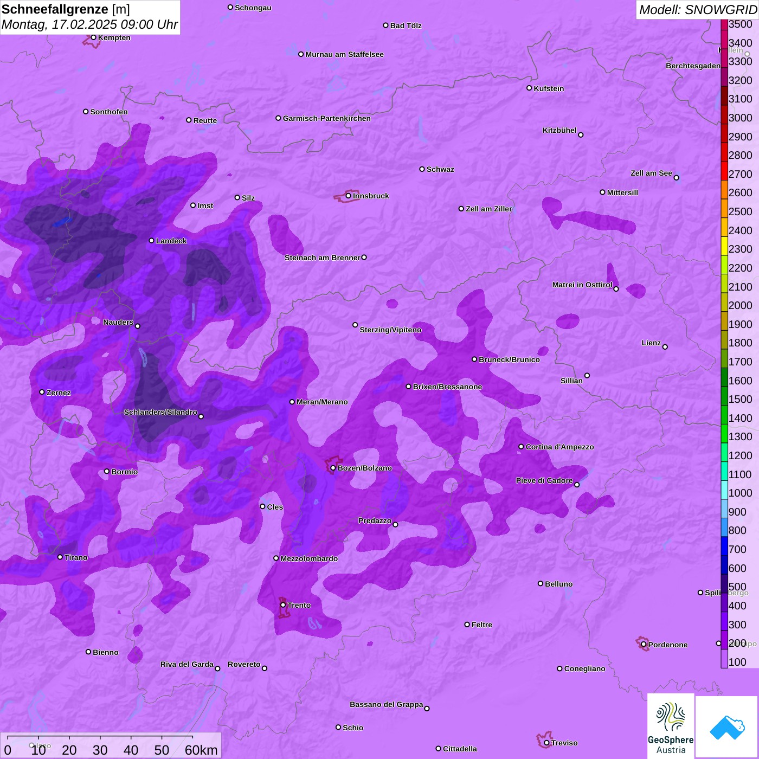Click the "Bruneck/Brunico" label
This screenshot has height=759, width=759.
point(510,359)
